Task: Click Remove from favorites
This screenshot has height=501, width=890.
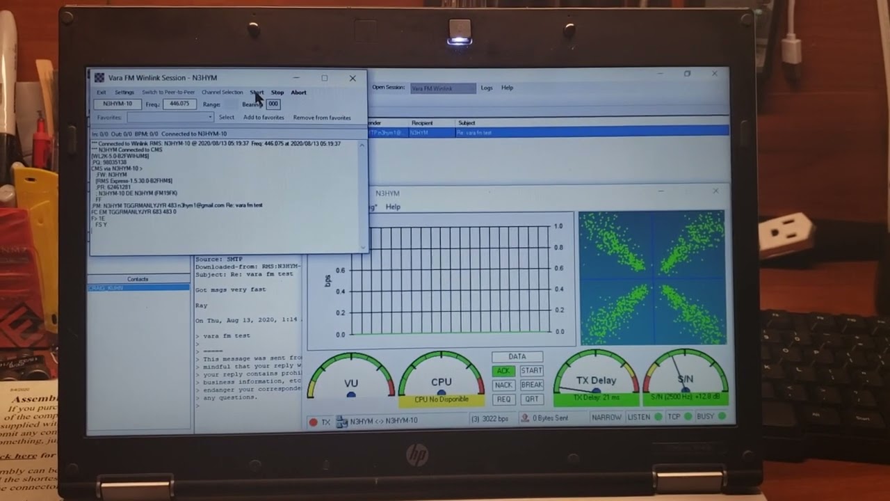Action: (x=322, y=118)
